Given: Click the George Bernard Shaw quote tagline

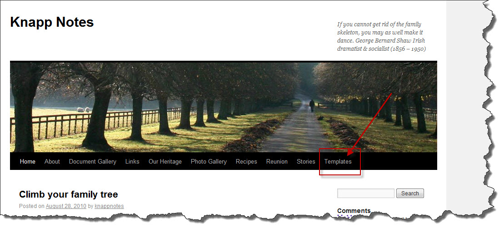Looking at the screenshot, I should [381, 37].
